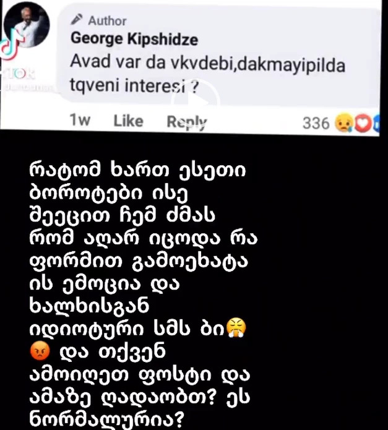Select the comment line "Avad var da vkvdebi"
This screenshot has width=388, height=430.
click(152, 63)
